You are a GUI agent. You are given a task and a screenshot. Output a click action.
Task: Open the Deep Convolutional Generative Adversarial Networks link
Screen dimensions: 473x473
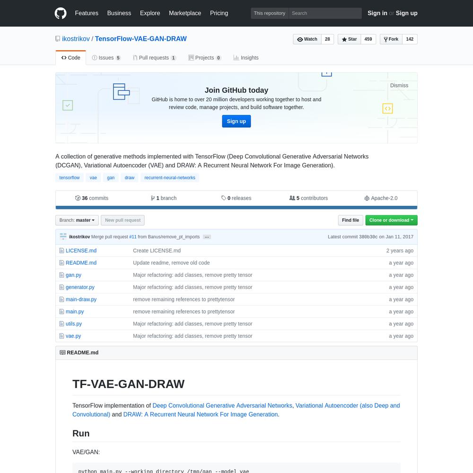point(222,405)
